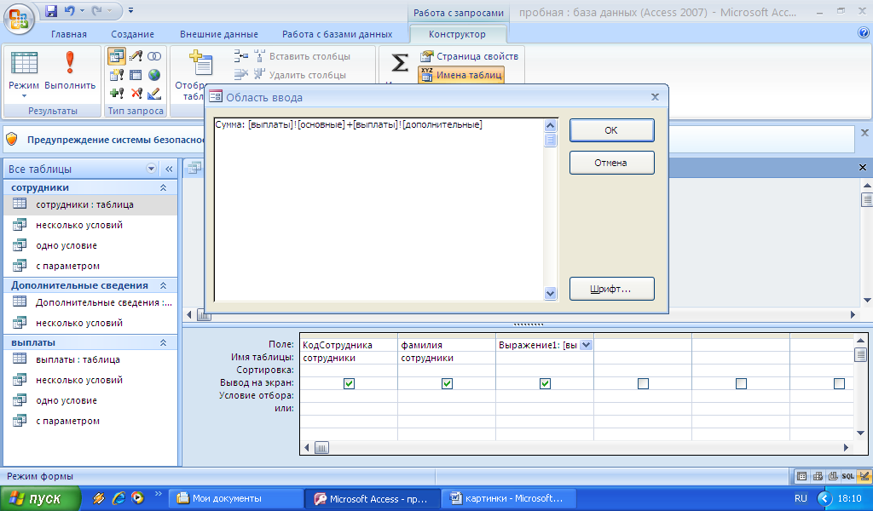
Task: Open dropdown arrow below Режим
Action: pos(24,96)
